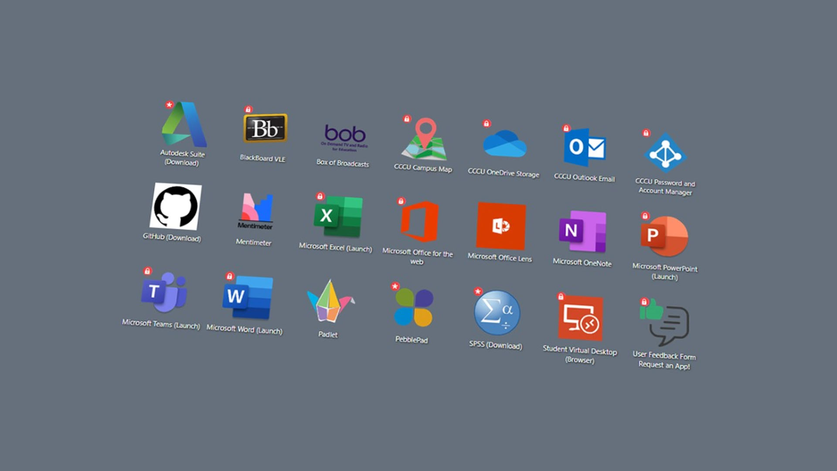Click the "SPSS (Download)" label
The image size is (837, 471).
tap(496, 345)
